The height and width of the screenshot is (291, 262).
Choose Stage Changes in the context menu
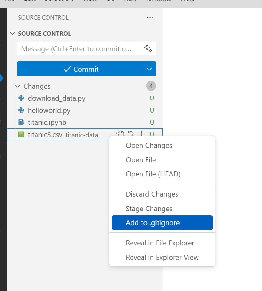pyautogui.click(x=149, y=209)
